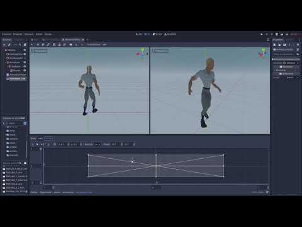Toggle visibility of the Skeleton node
The image size is (302, 227).
point(25,66)
